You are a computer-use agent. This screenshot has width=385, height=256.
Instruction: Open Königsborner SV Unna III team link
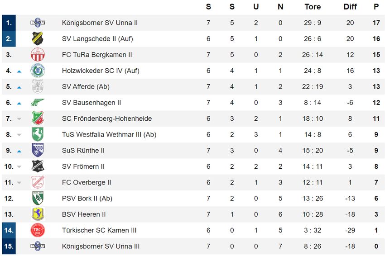coord(101,246)
